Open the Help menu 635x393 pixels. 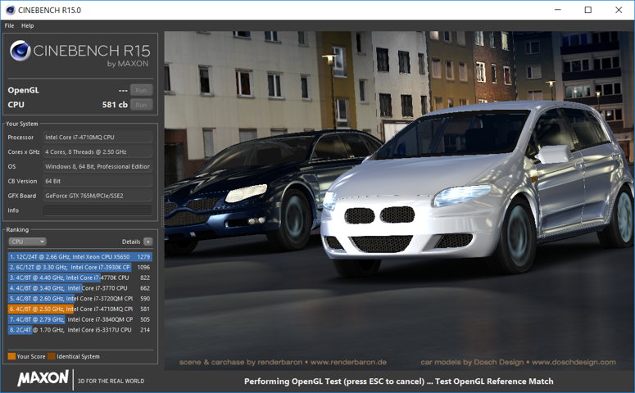(x=28, y=25)
